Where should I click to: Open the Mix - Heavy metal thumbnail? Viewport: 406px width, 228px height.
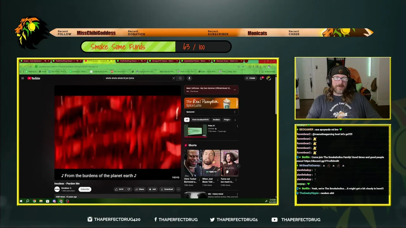point(195,195)
